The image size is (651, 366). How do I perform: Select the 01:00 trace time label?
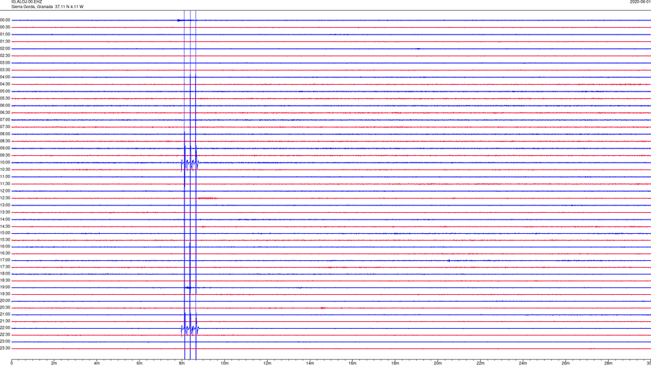point(5,34)
